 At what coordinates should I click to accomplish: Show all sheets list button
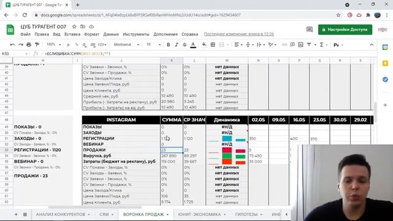[25, 214]
